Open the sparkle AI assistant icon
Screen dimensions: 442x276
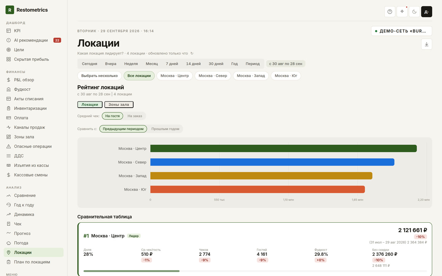tap(402, 12)
